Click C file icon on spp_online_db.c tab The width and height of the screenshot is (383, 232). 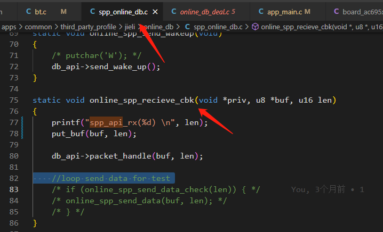[93, 12]
